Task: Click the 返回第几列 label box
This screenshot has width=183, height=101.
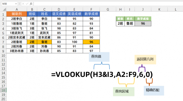Action: [145, 60]
